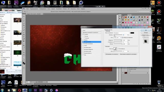Open the Recycle Bin on desktop
This screenshot has width=164, height=92.
coord(159,83)
